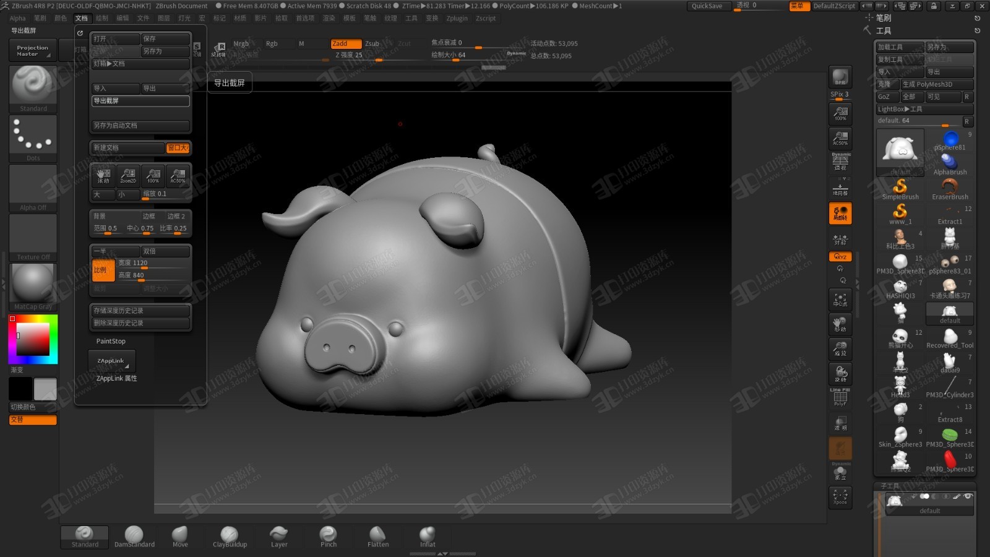Toggle Dynamic 孤立 solo mode
The image size is (990, 557).
840,472
